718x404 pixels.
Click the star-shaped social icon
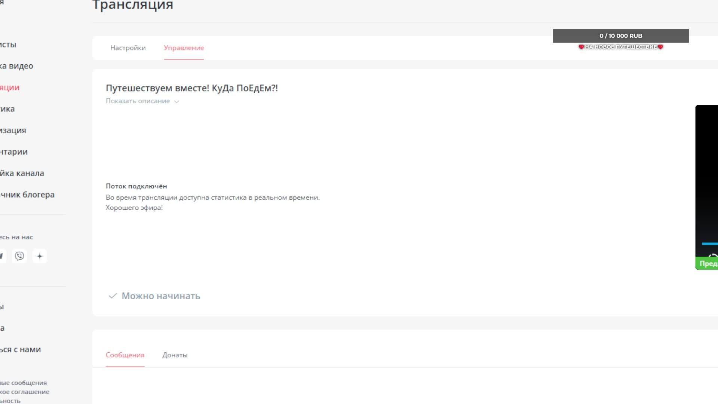click(x=40, y=256)
